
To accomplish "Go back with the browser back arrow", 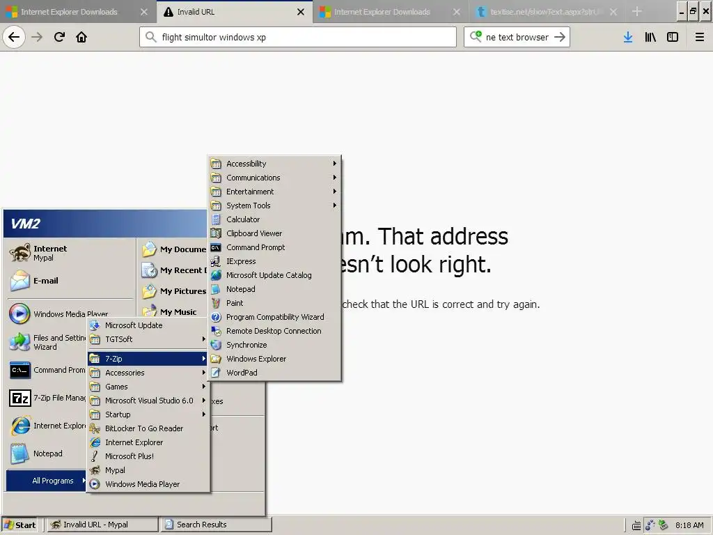I will [14, 37].
